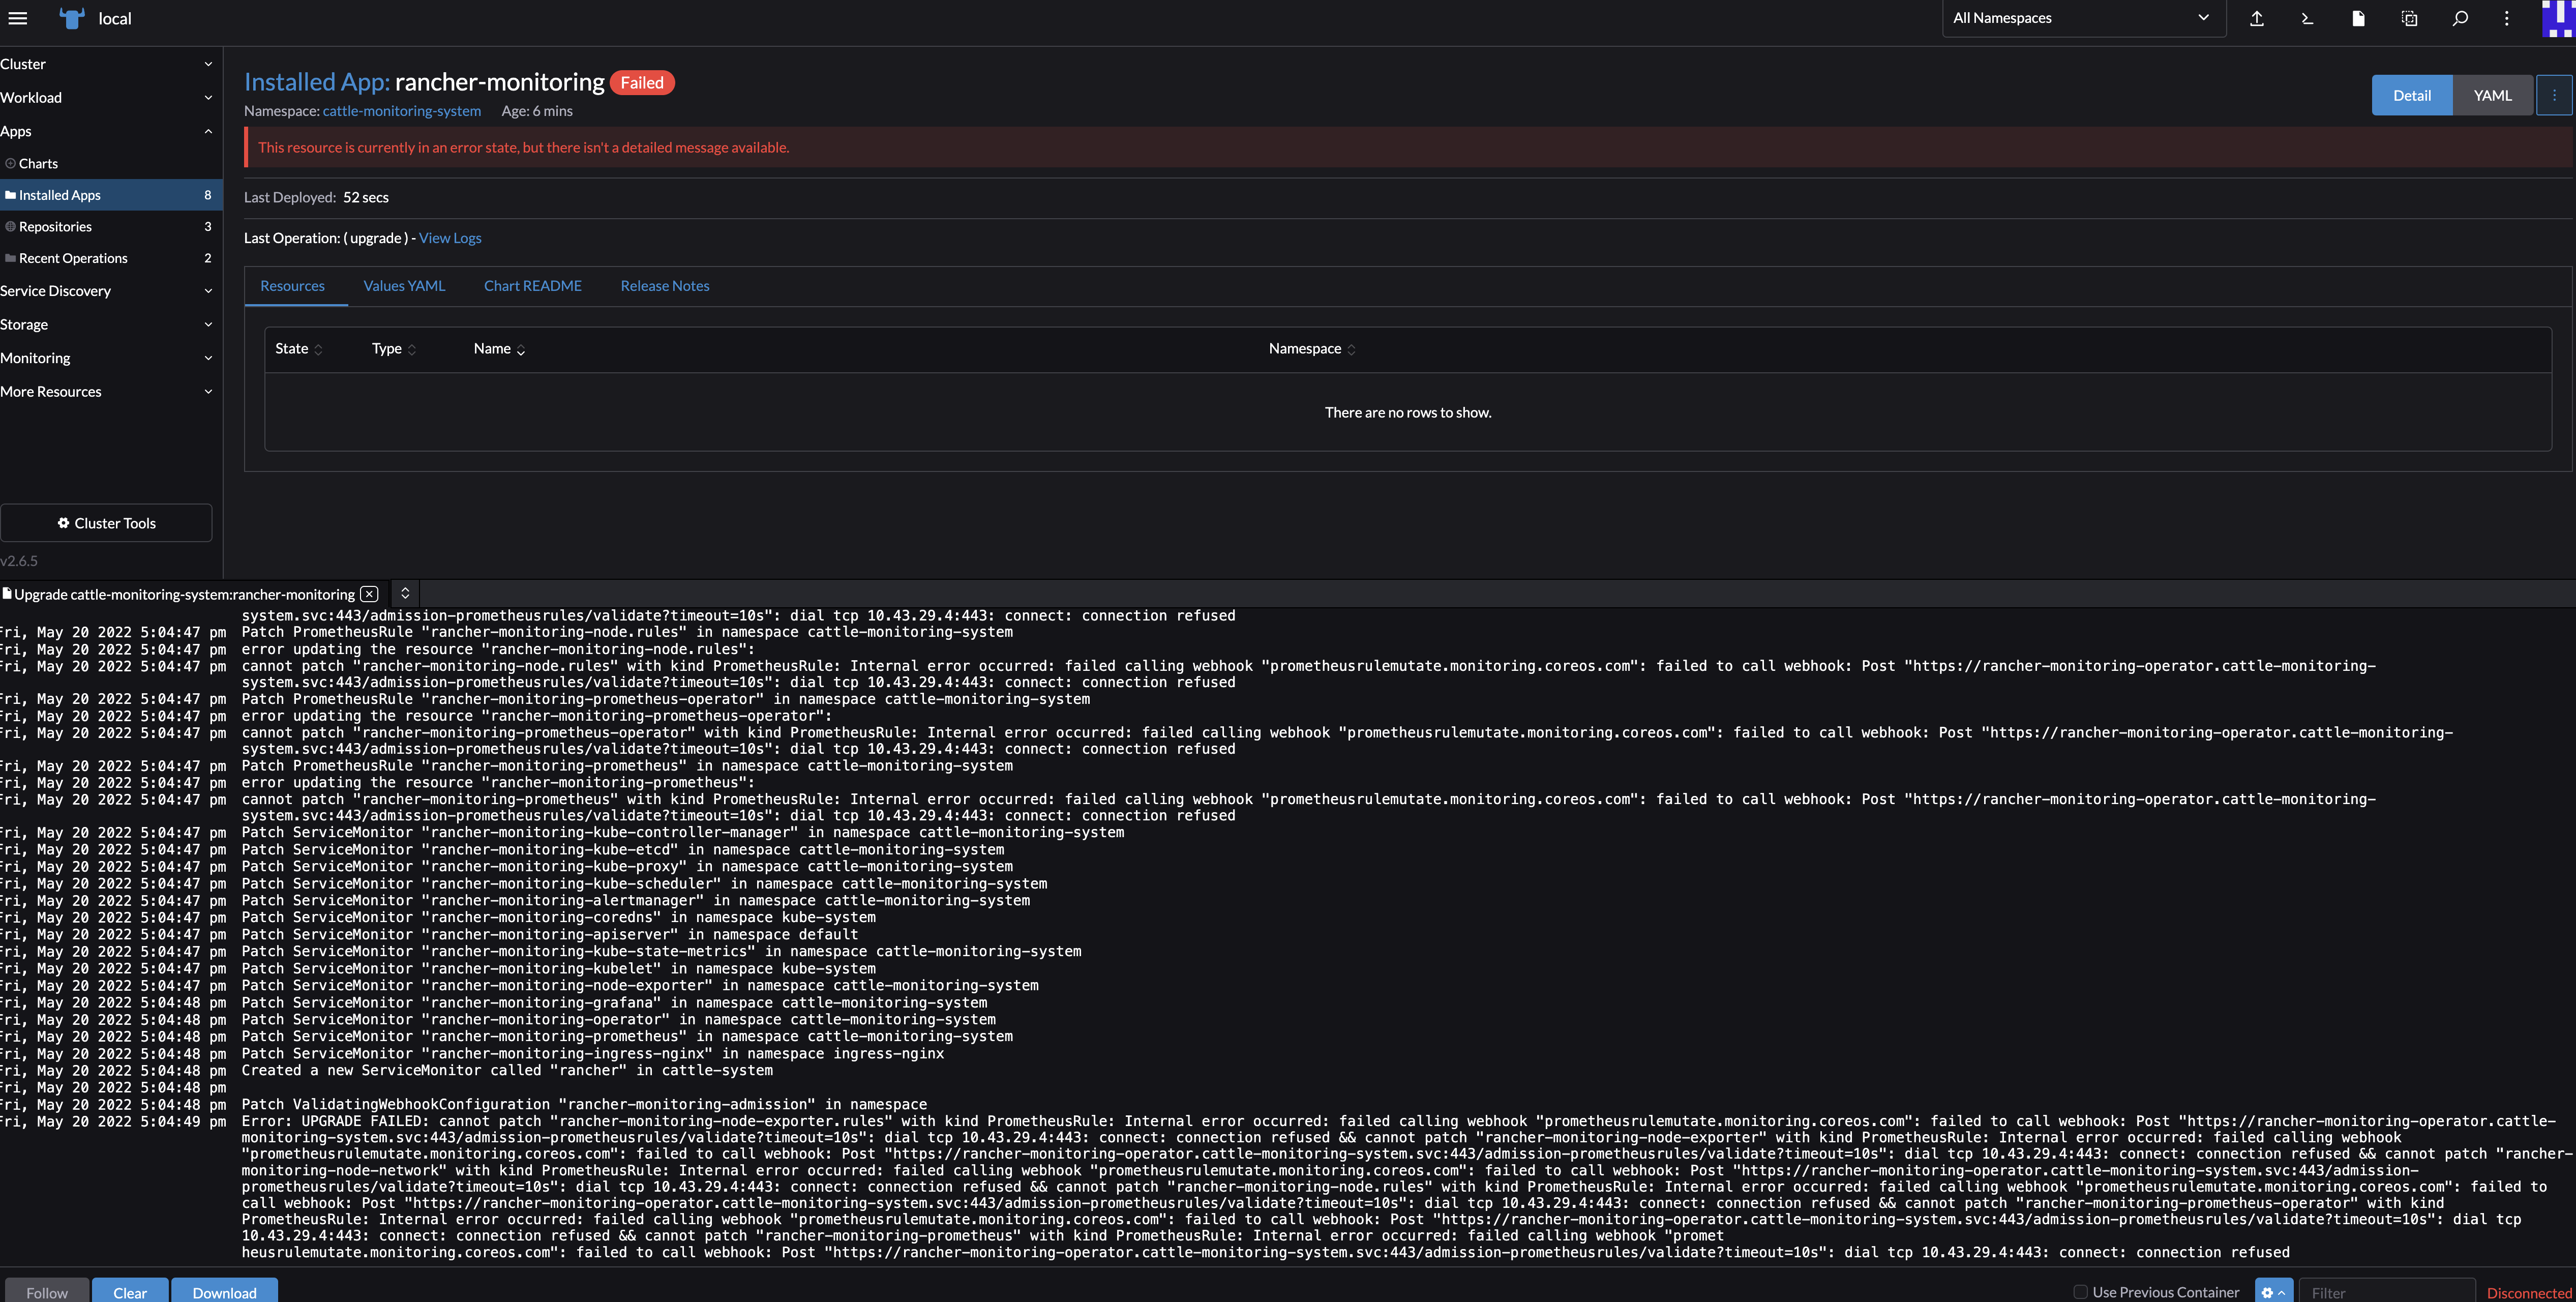
Task: Click the log panel resize arrows icon
Action: tap(405, 593)
